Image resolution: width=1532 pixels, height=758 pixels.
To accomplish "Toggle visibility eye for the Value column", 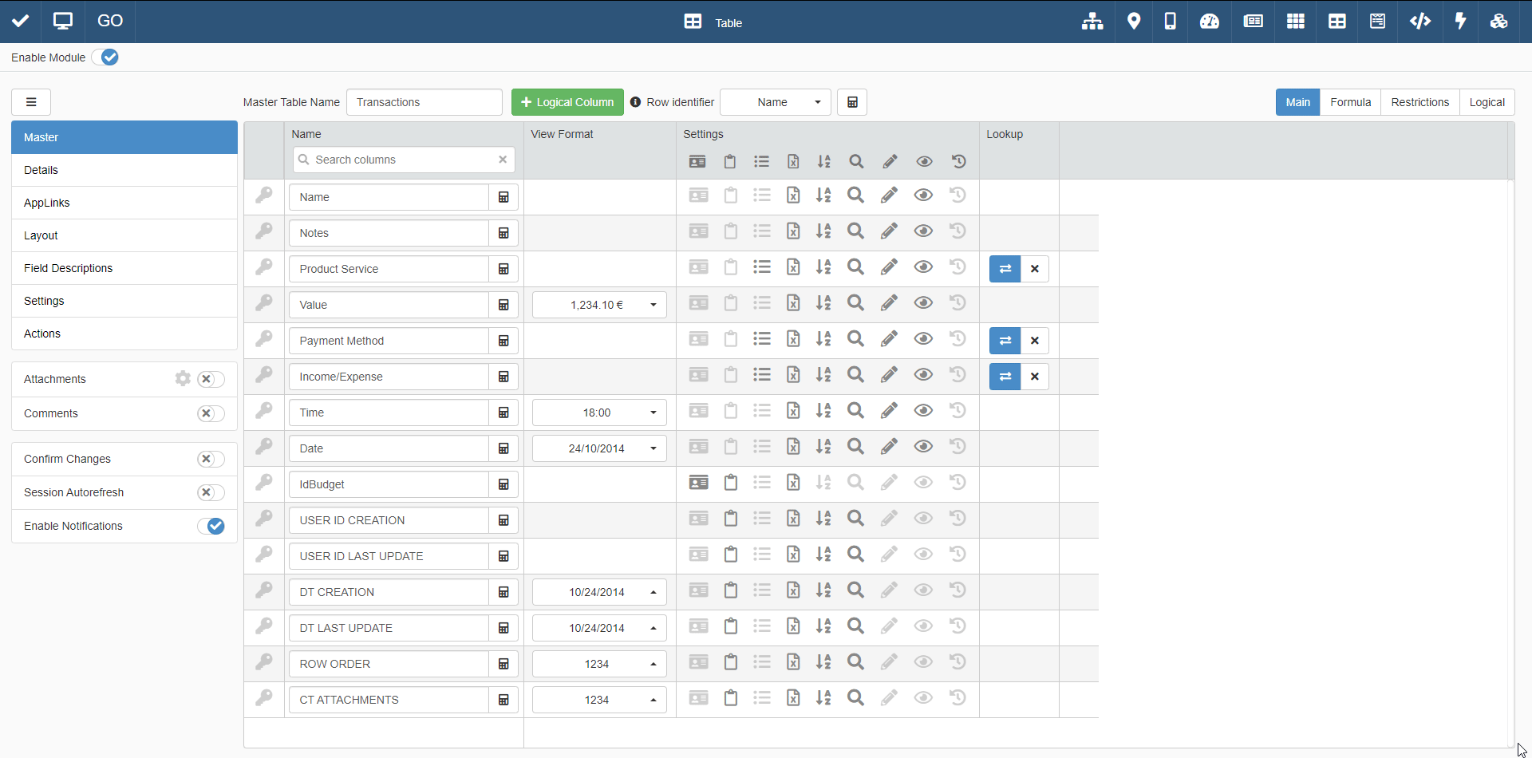I will pos(923,303).
